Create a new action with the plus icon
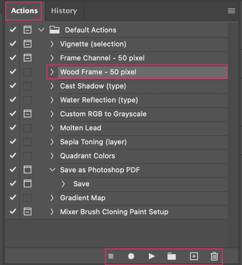Viewport: 242px width, 265px height. coord(194,256)
